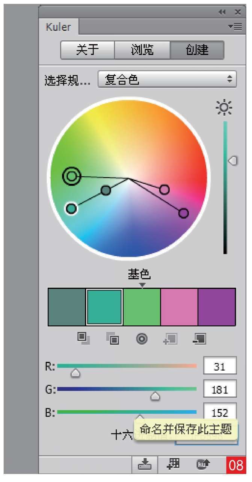Select the purple color swatch
The width and height of the screenshot is (252, 482).
pyautogui.click(x=217, y=307)
